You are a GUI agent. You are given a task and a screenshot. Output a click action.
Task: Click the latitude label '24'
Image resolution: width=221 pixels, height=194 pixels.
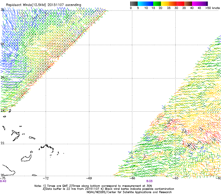click(x=2, y=111)
